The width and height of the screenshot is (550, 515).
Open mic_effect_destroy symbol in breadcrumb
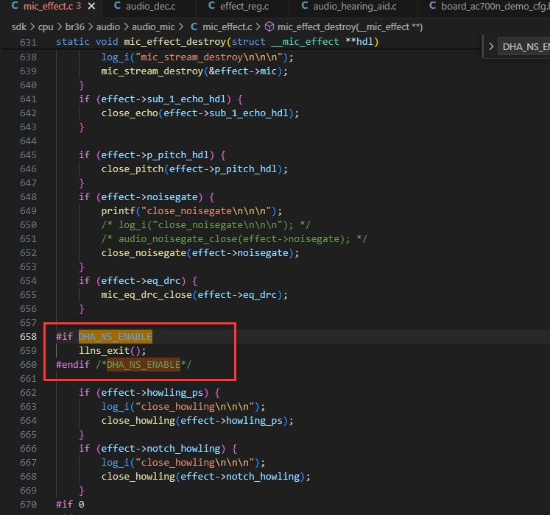coord(350,27)
